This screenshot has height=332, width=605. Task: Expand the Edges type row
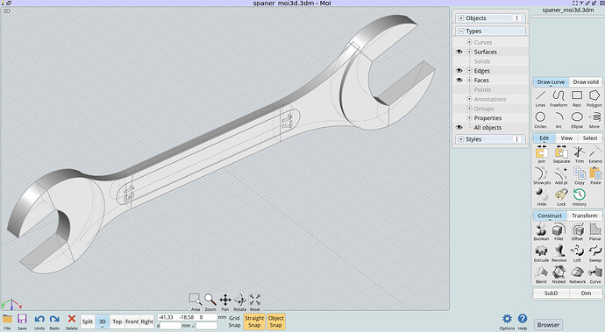coord(469,71)
